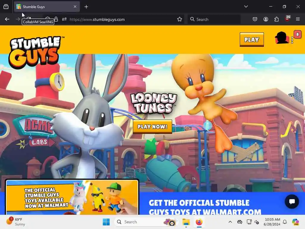Open the Firefox View icon beside tabs

(x=6, y=7)
